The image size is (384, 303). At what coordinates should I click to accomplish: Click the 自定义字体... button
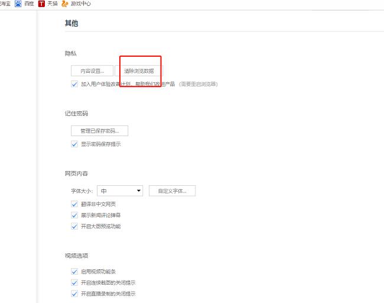pos(172,191)
